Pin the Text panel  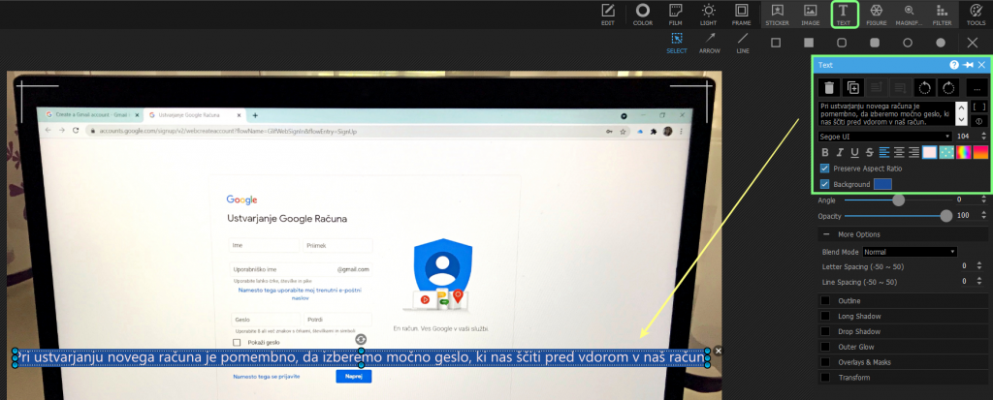(x=968, y=65)
